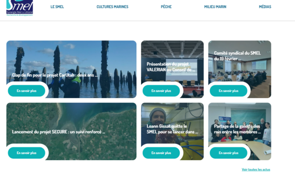295x177 pixels.
Task: Click the SMEL logo to go home
Action: point(20,8)
